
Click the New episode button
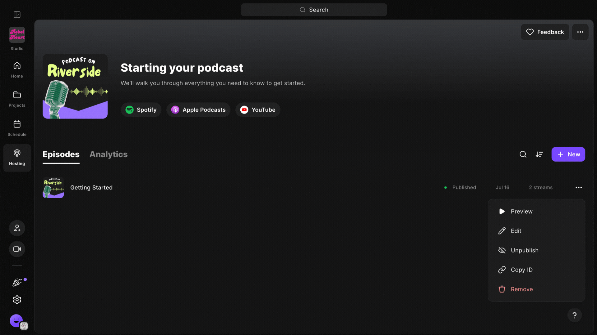568,154
